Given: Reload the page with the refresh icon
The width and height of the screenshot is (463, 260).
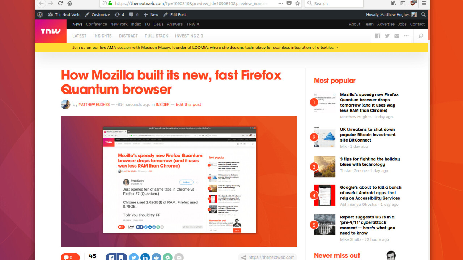Looking at the screenshot, I should [x=60, y=3].
